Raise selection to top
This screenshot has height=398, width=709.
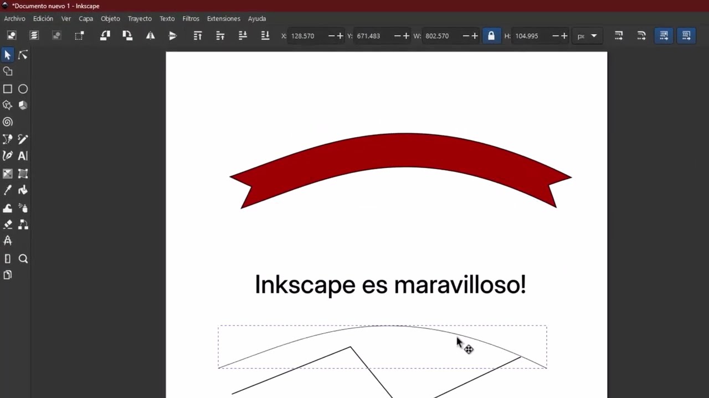tap(198, 35)
